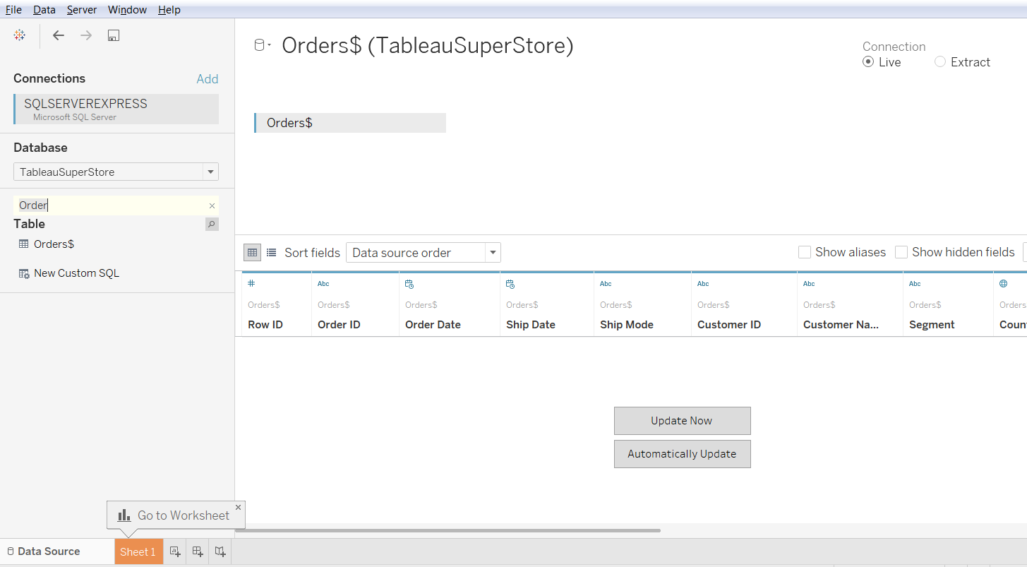The height and width of the screenshot is (567, 1027).
Task: Click the Orders$ table grid icon in sidebar
Action: click(23, 244)
